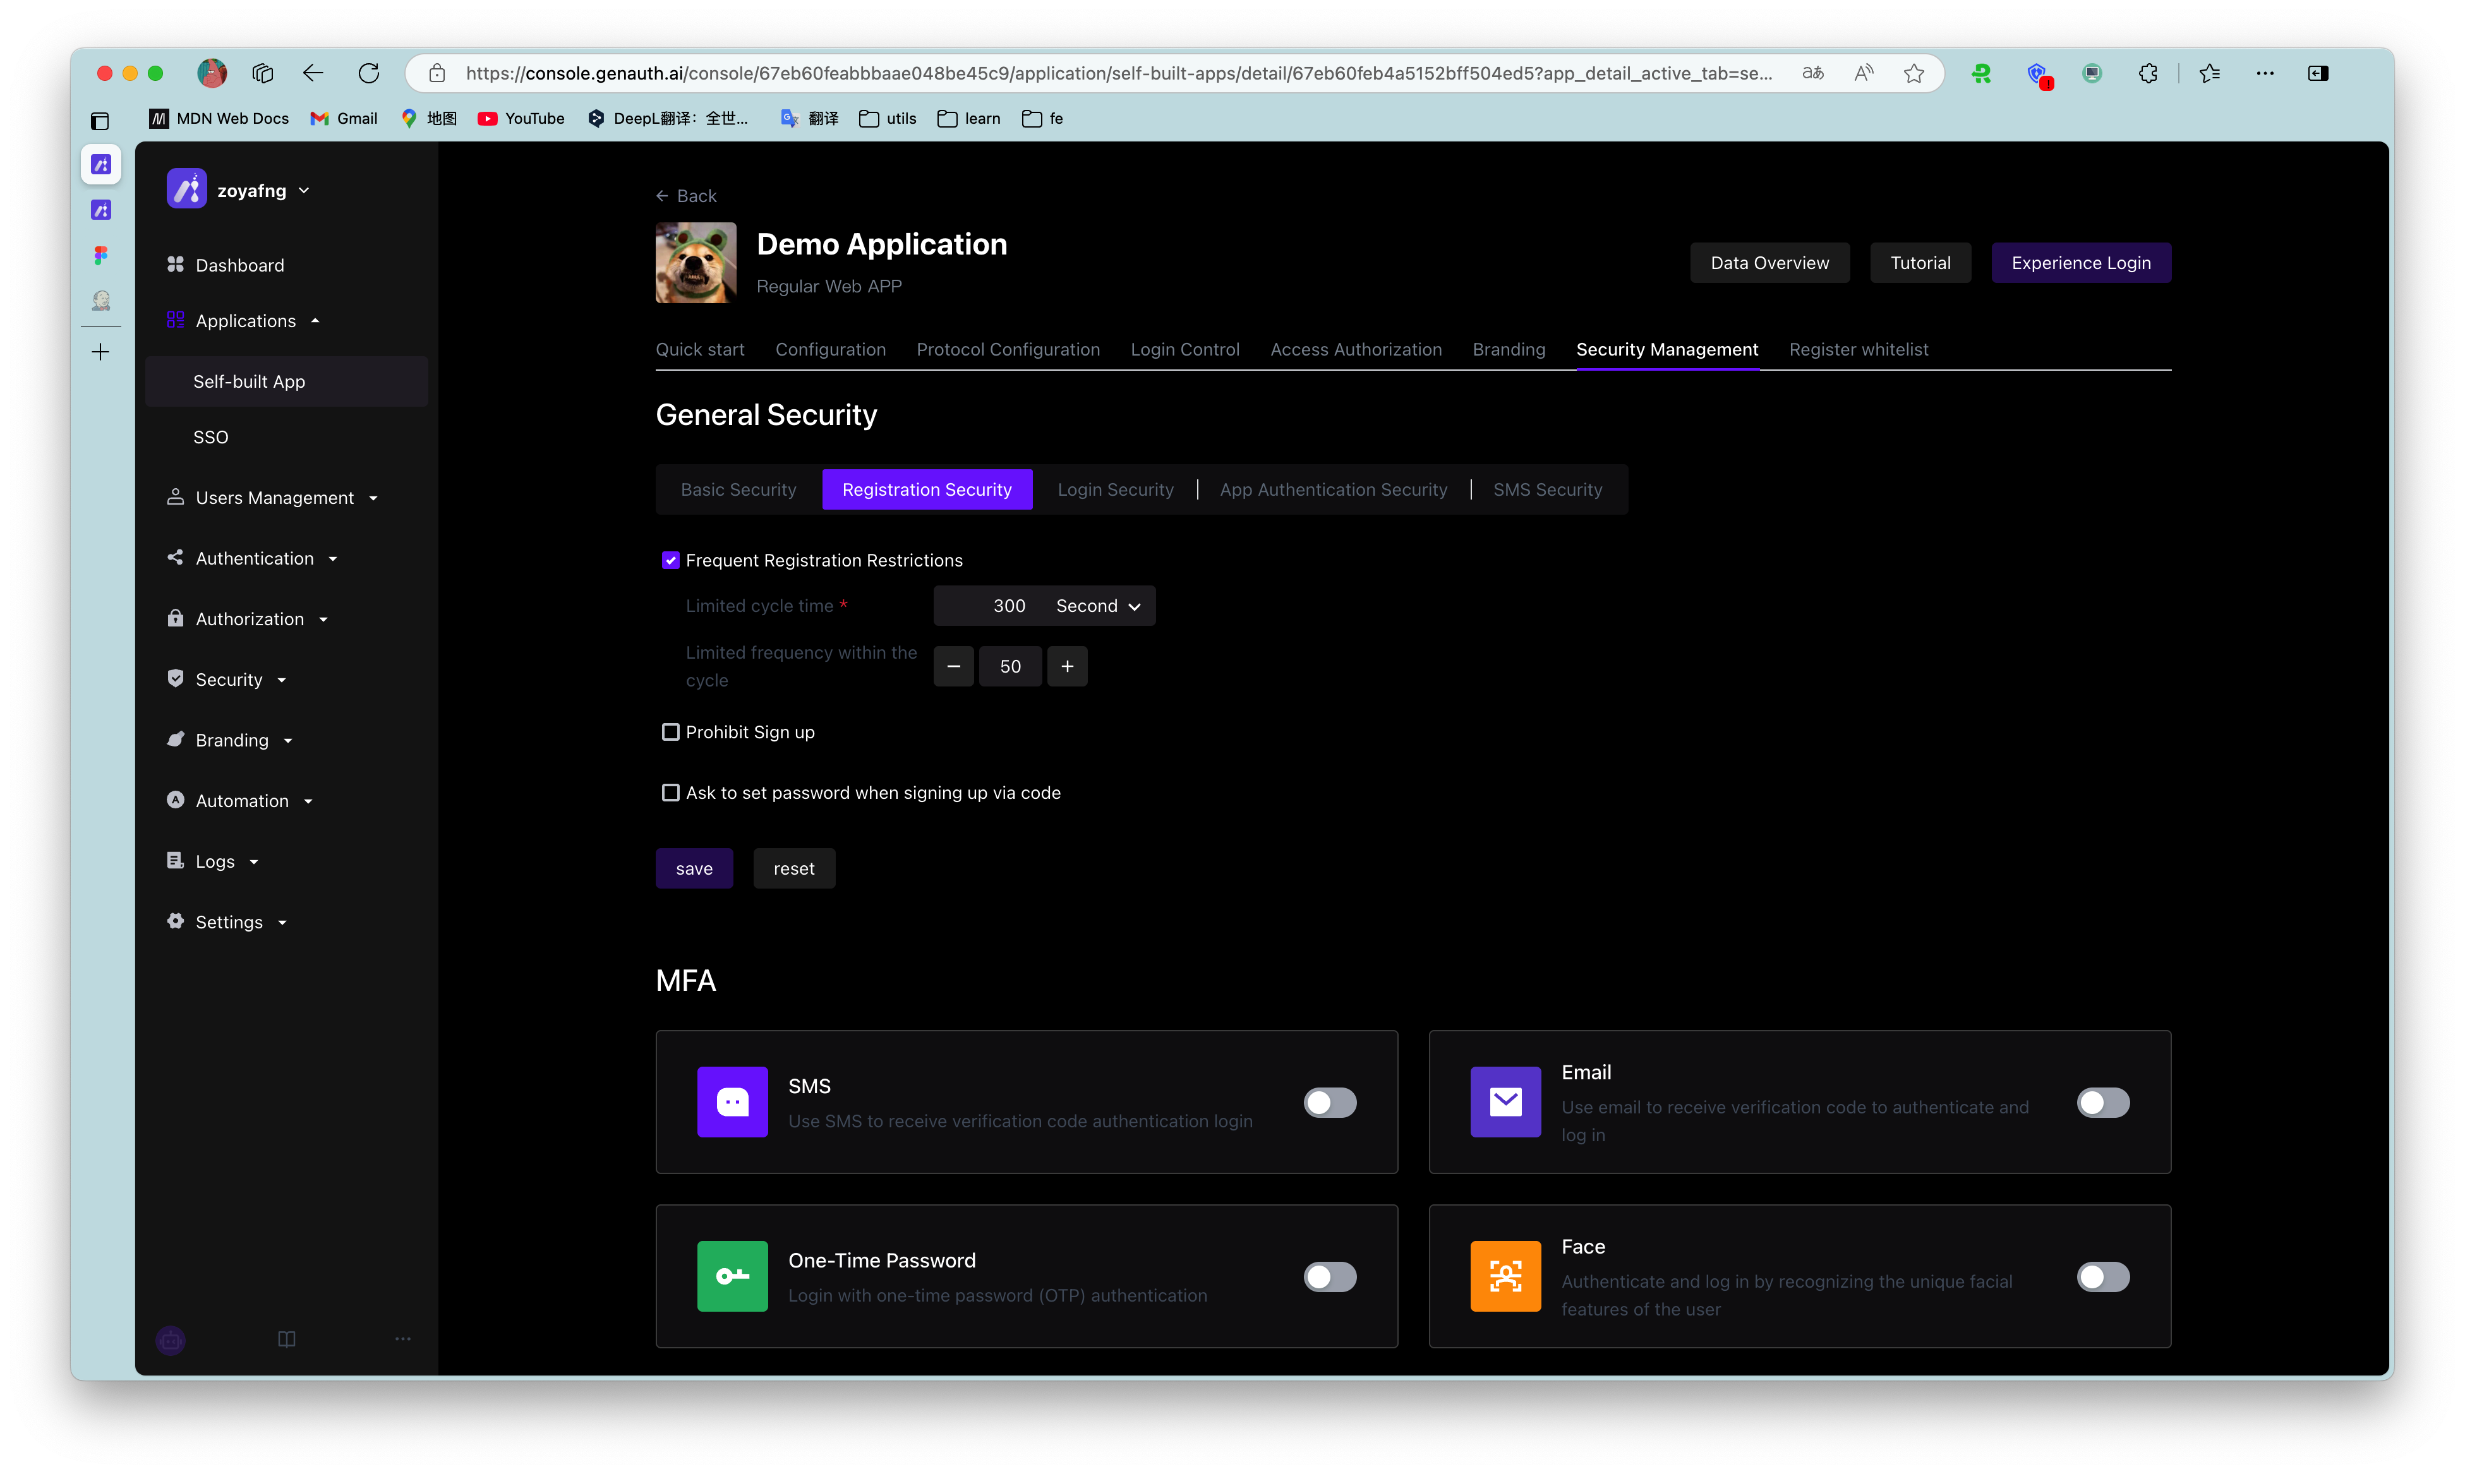Image resolution: width=2465 pixels, height=1474 pixels.
Task: Open browser extensions puzzle icon
Action: tap(2148, 73)
